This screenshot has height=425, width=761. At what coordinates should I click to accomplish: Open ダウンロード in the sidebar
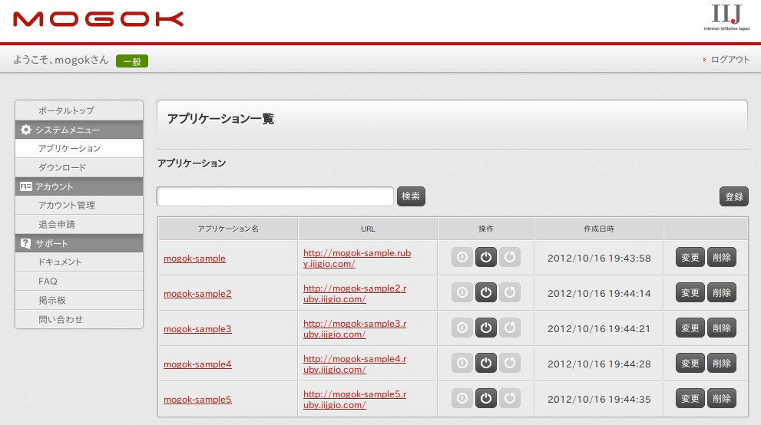(x=79, y=167)
